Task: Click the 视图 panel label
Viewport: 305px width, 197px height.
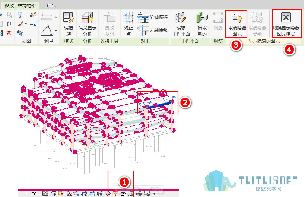Action: 26,41
